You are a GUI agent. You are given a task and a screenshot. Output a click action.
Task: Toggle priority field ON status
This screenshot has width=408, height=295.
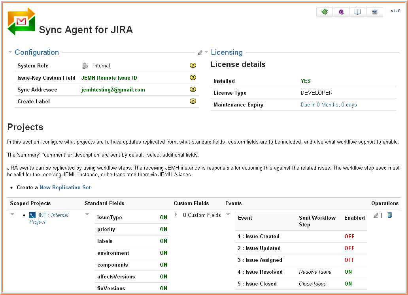pos(163,229)
